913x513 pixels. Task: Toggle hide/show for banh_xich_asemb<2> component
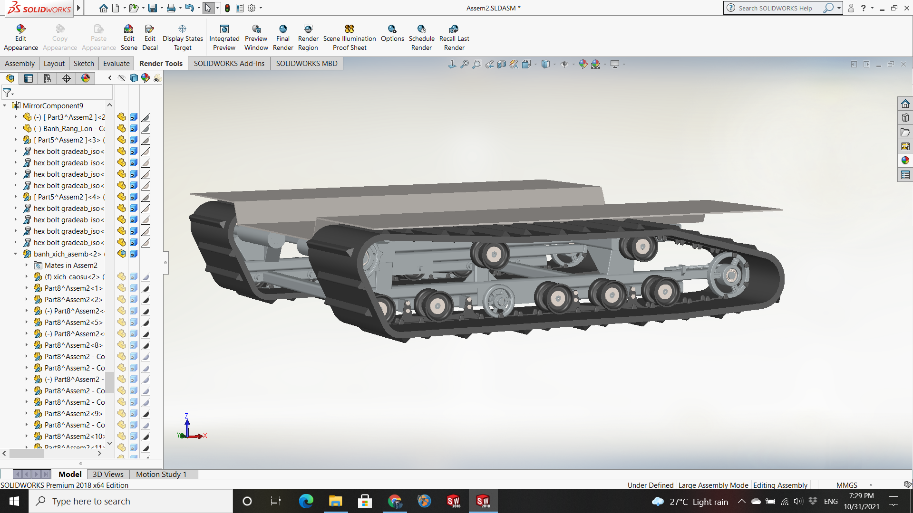[x=122, y=254]
